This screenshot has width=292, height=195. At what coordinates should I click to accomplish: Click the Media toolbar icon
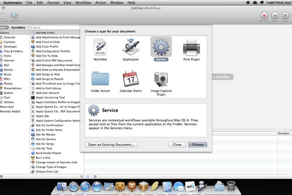point(14,16)
